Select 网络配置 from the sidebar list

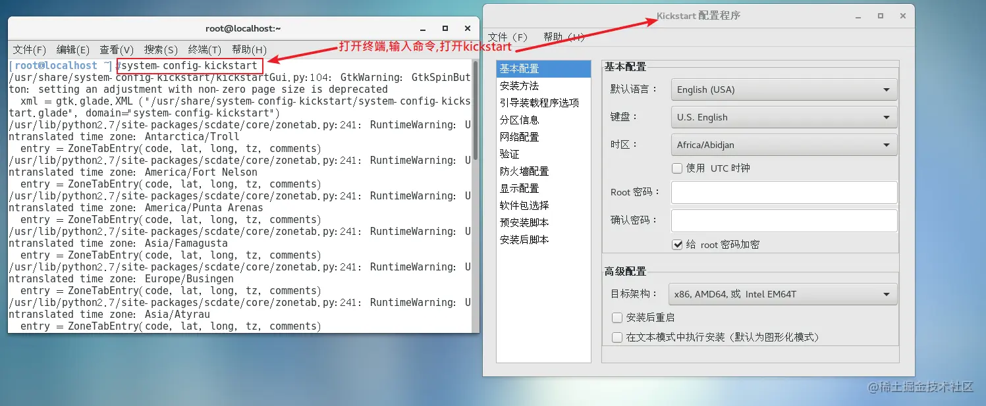[x=521, y=136]
